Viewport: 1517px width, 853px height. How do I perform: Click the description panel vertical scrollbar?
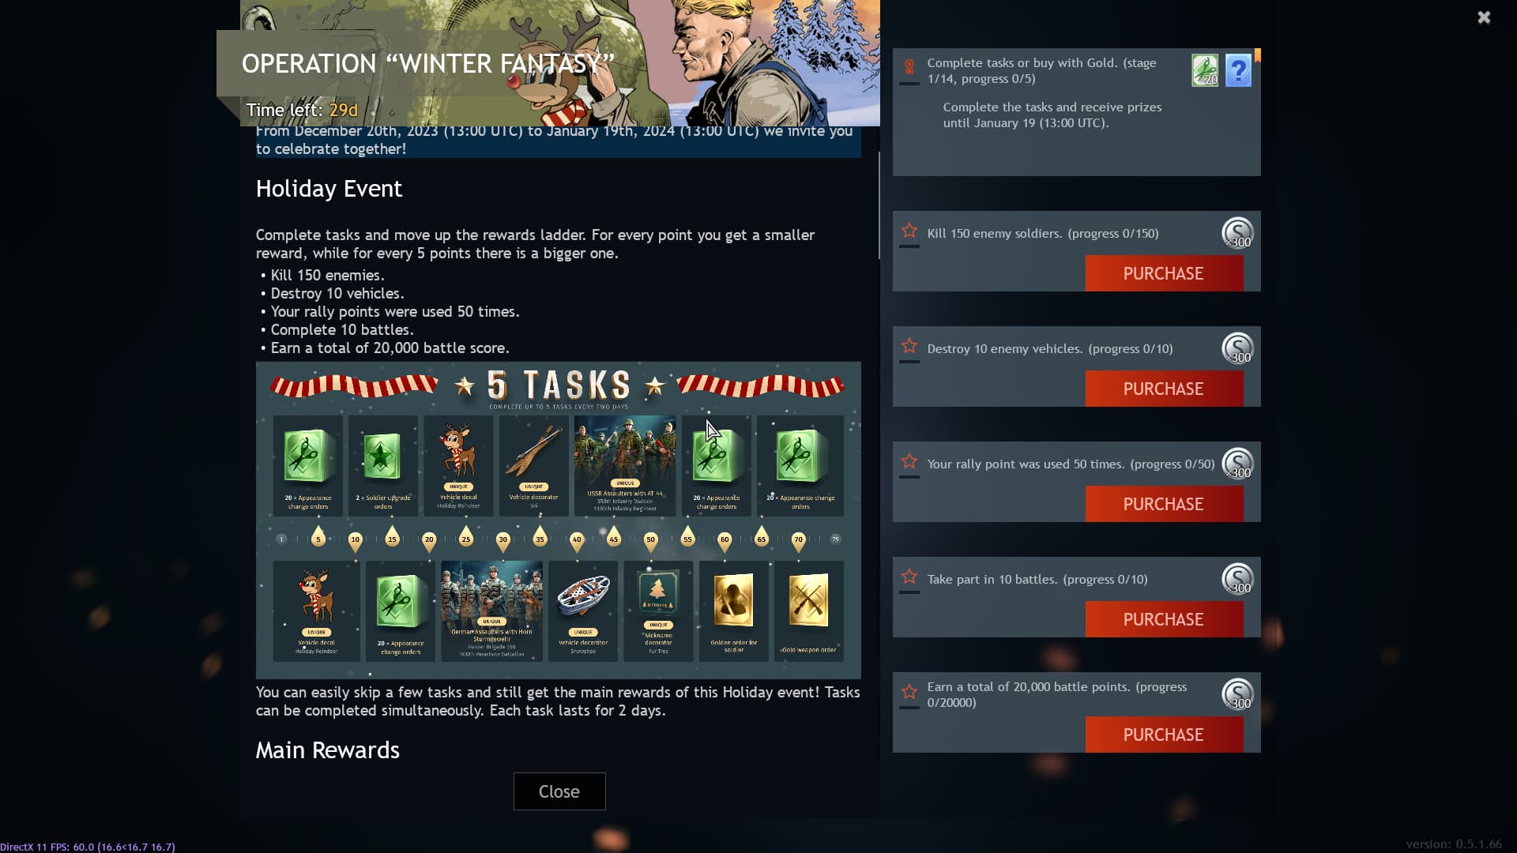pos(879,205)
